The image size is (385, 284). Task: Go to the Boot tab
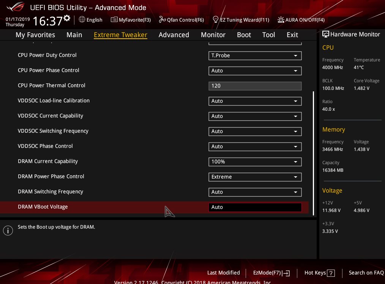coord(244,35)
